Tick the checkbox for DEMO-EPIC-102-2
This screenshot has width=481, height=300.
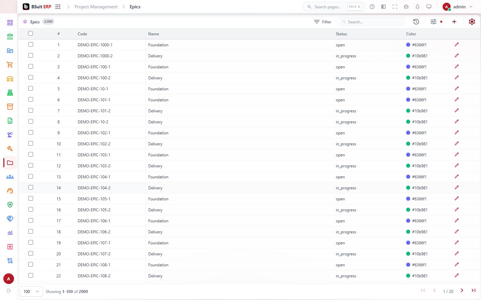(31, 143)
